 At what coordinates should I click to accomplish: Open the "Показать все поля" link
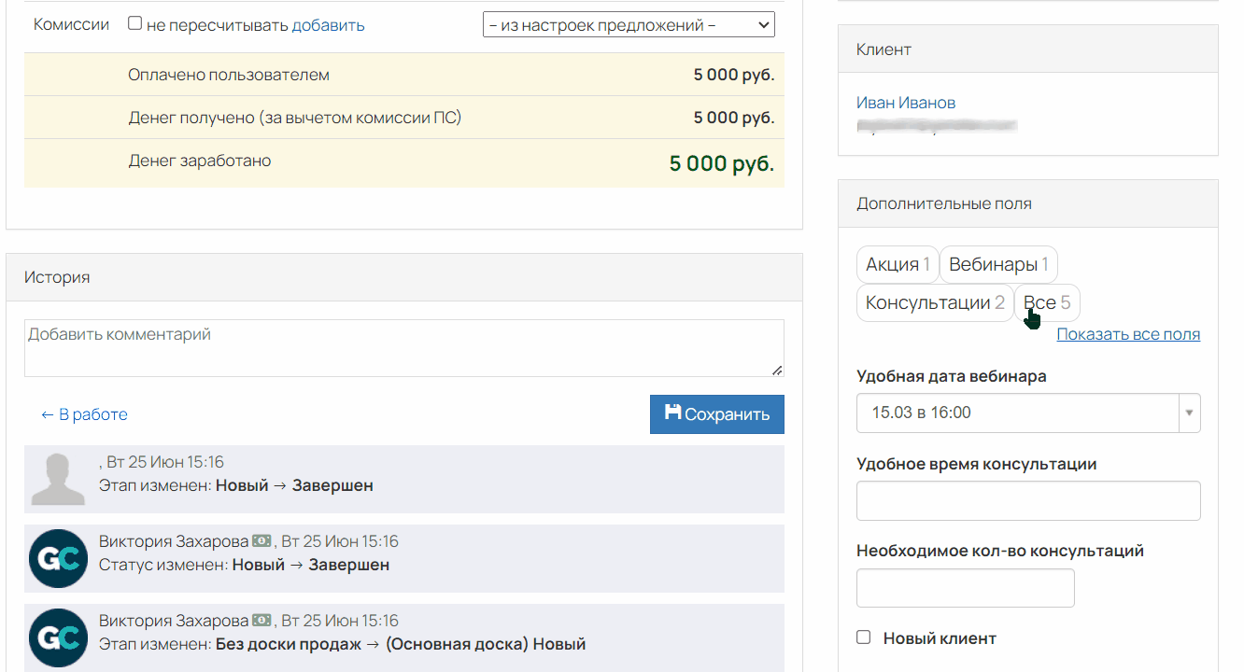(x=1128, y=333)
